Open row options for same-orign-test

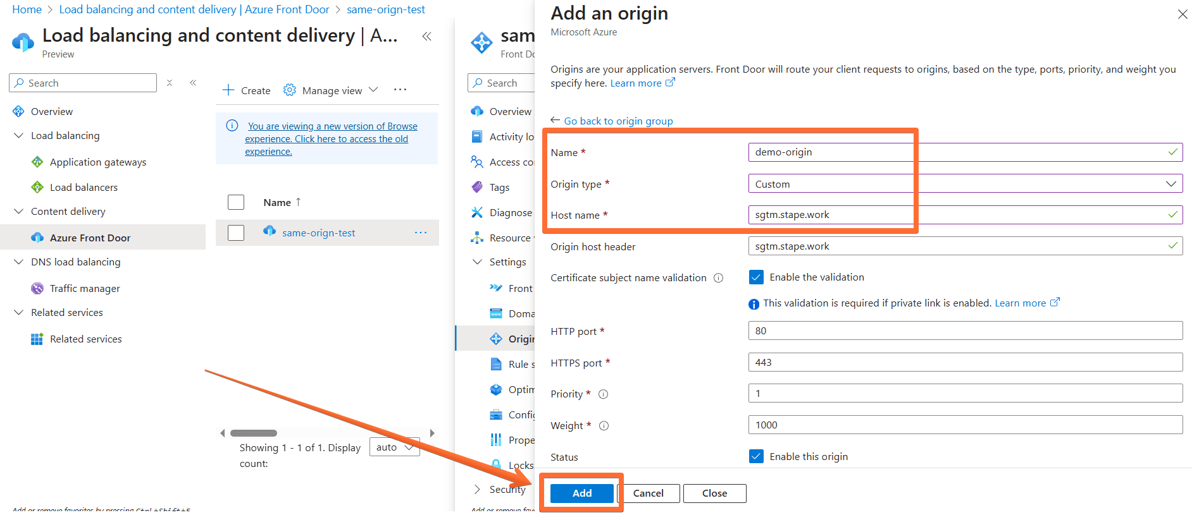coord(421,233)
